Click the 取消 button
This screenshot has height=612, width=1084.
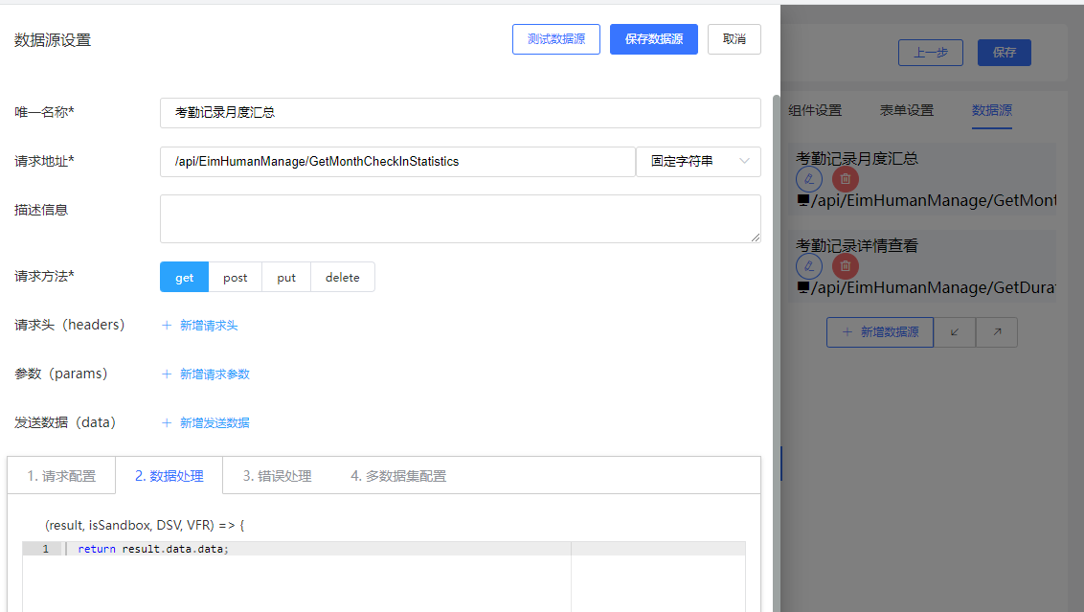[x=734, y=39]
